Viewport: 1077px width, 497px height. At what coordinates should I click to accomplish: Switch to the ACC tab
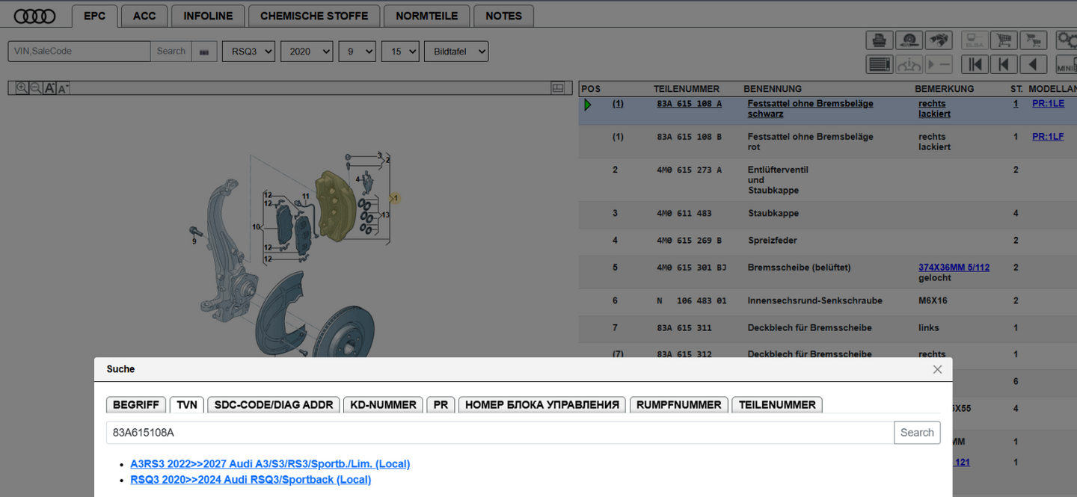pos(144,16)
